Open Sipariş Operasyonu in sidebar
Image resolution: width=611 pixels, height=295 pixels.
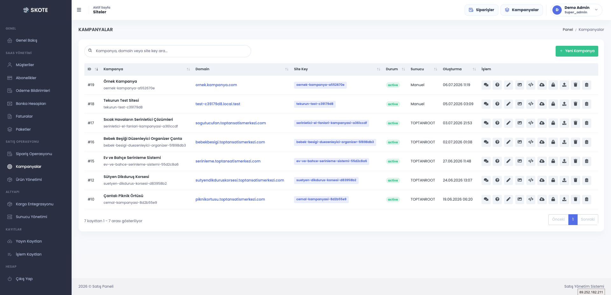(x=34, y=154)
